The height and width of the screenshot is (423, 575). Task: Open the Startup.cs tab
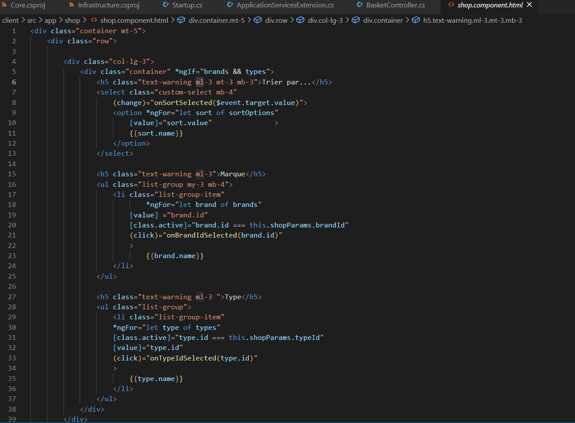pyautogui.click(x=187, y=5)
